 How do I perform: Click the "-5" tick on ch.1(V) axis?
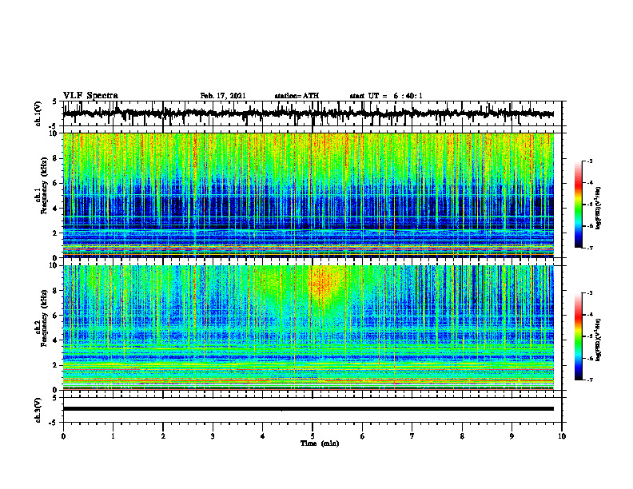click(x=54, y=125)
